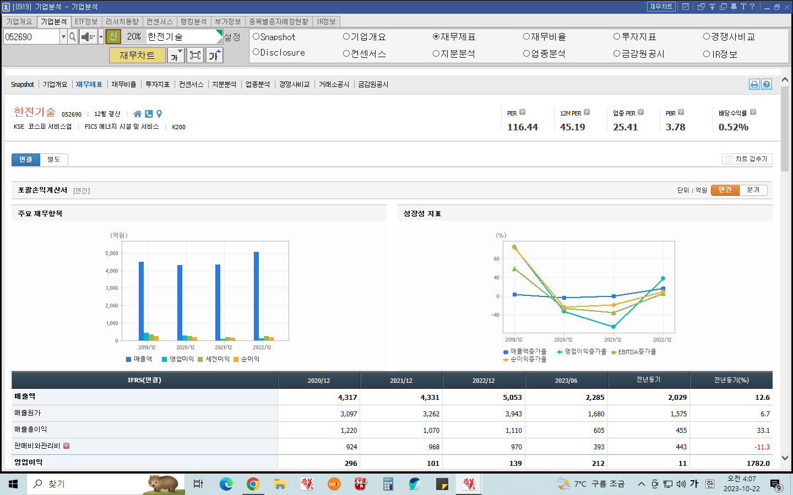
Task: Switch to the 리서치동향 top tab
Action: click(x=122, y=21)
